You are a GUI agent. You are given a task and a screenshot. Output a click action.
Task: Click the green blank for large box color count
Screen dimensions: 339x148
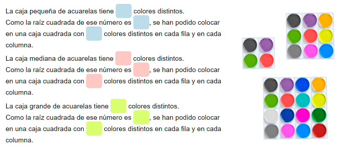pyautogui.click(x=118, y=106)
